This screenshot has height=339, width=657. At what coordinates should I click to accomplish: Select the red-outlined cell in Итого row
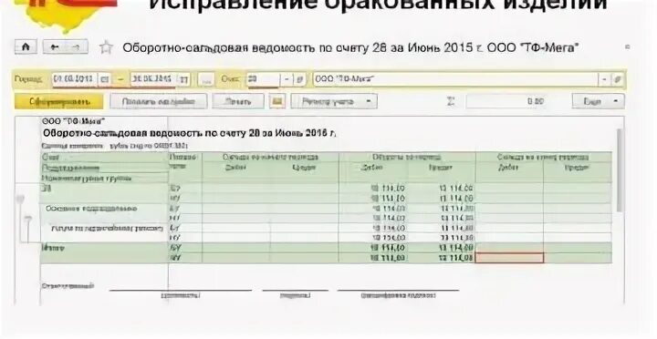click(509, 258)
